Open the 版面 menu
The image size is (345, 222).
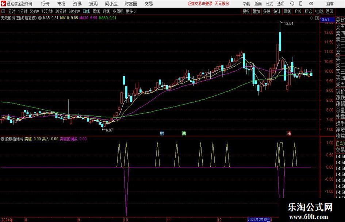point(258,4)
